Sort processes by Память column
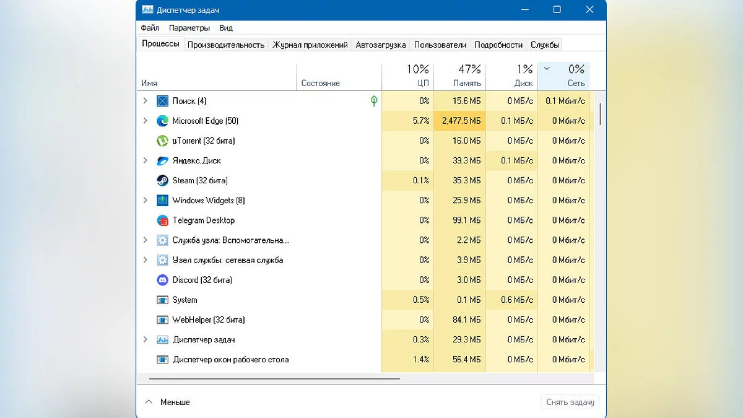Viewport: 743px width, 418px height. click(x=459, y=76)
